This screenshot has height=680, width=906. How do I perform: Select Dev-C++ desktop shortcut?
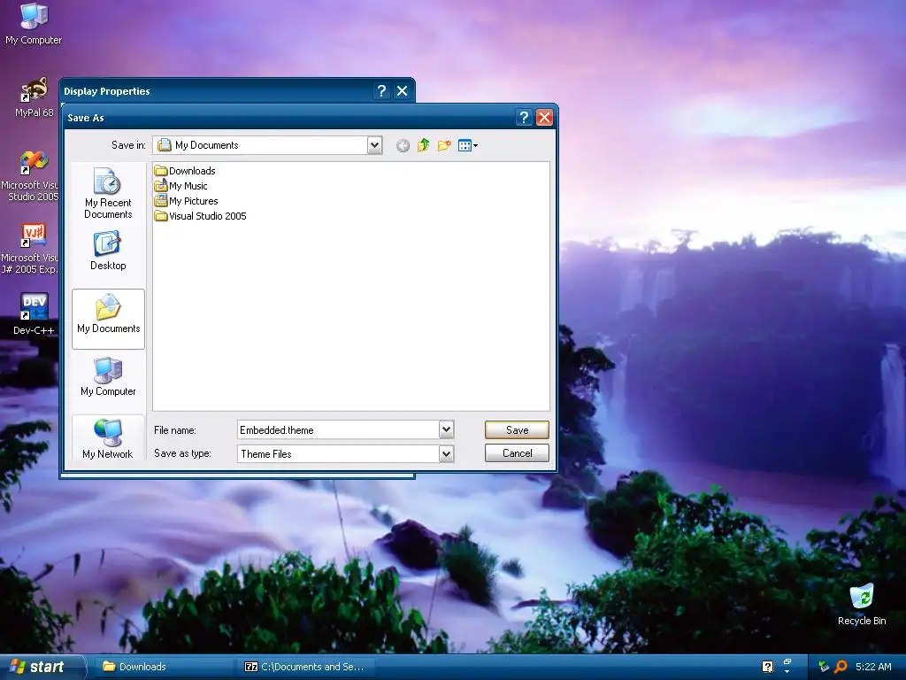pos(35,313)
